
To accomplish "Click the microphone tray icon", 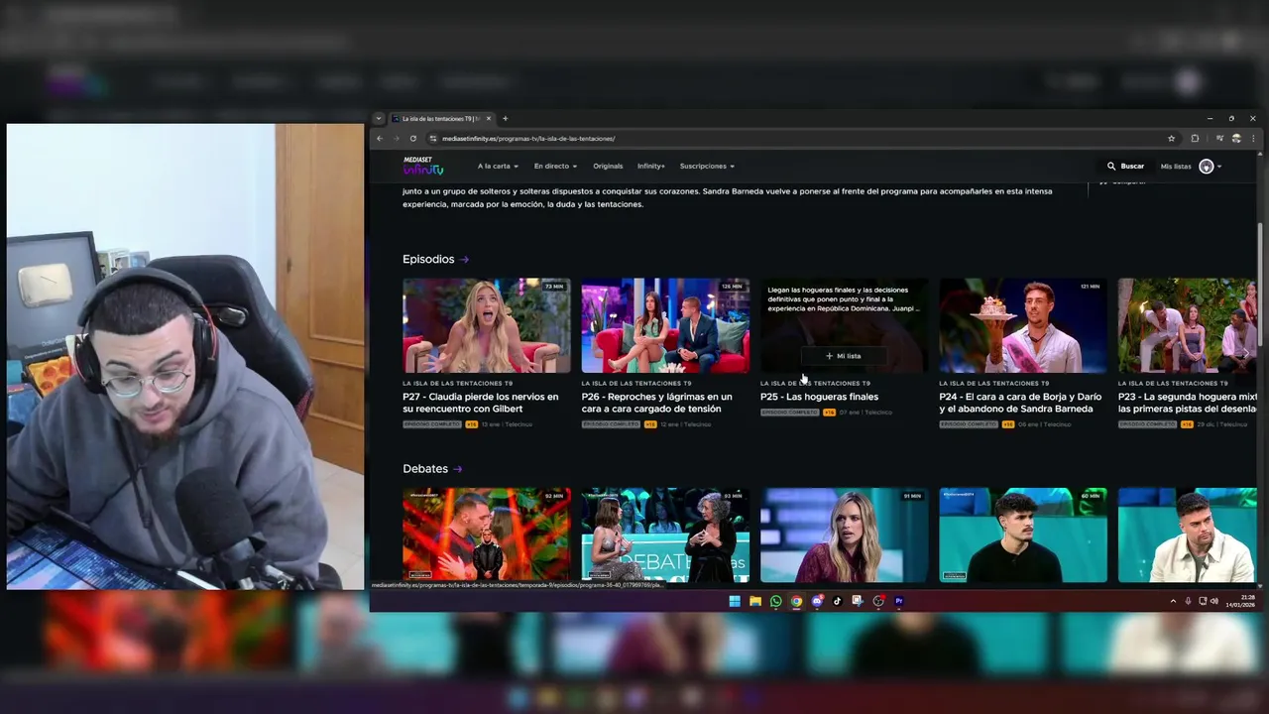I will pos(1189,601).
